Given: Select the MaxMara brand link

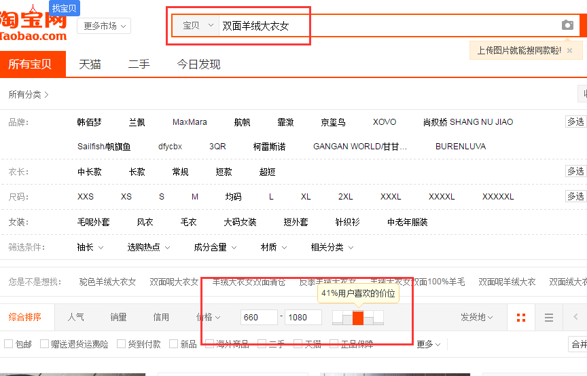Looking at the screenshot, I should coord(190,122).
